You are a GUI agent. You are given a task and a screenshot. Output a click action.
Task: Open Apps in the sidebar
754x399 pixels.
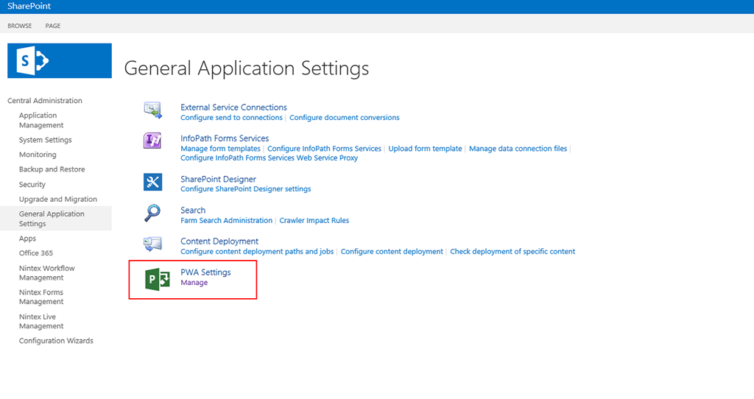[27, 239]
